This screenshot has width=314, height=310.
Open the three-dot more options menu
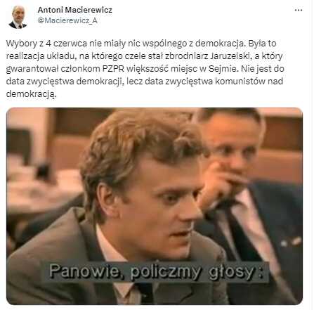[x=299, y=11]
